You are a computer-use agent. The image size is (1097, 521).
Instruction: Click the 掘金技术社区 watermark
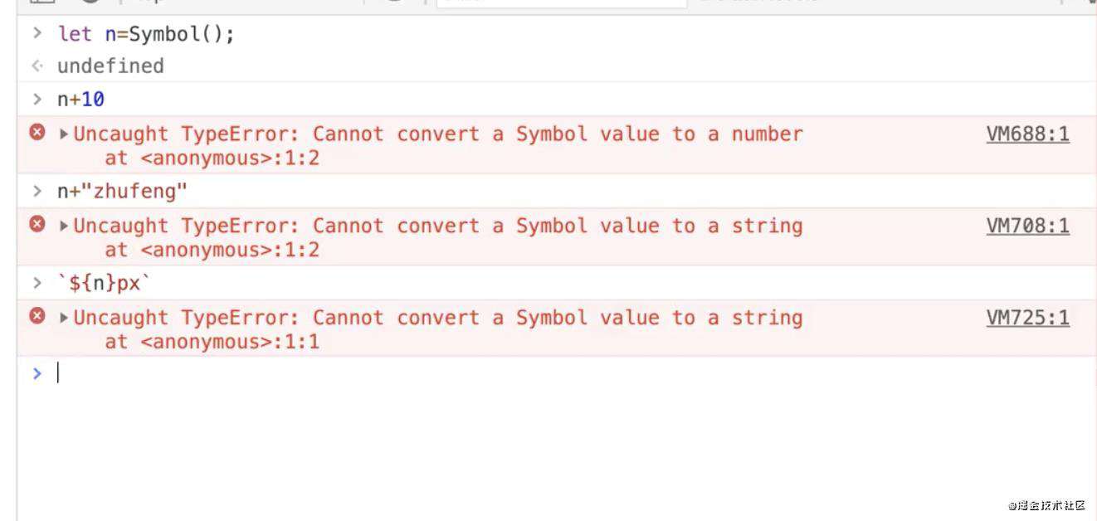pos(1046,504)
